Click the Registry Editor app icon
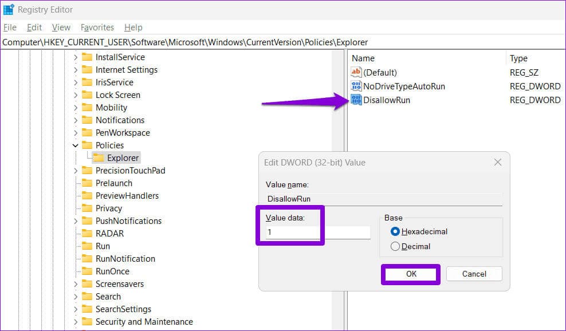 coord(8,9)
